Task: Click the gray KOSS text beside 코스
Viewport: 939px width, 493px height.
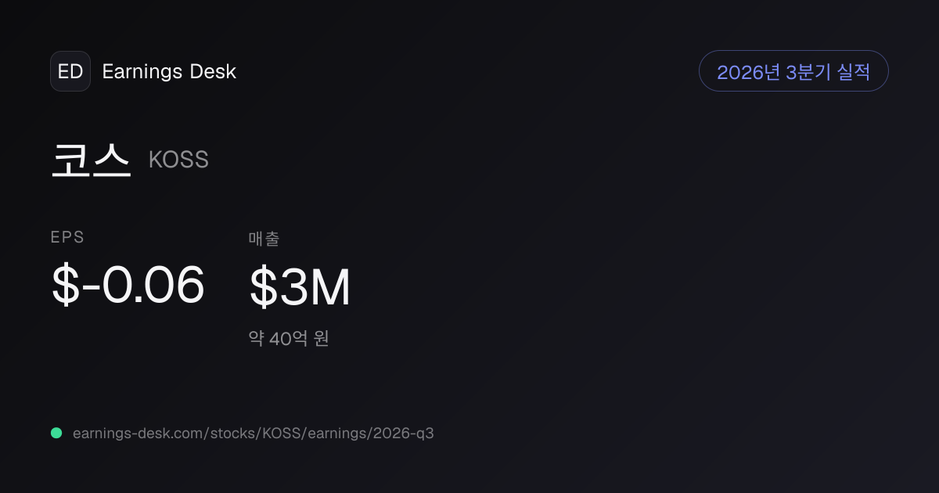Action: click(178, 160)
